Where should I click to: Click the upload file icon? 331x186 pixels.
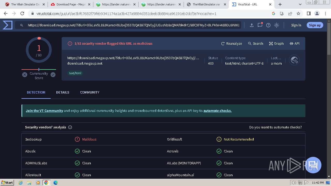(x=252, y=25)
